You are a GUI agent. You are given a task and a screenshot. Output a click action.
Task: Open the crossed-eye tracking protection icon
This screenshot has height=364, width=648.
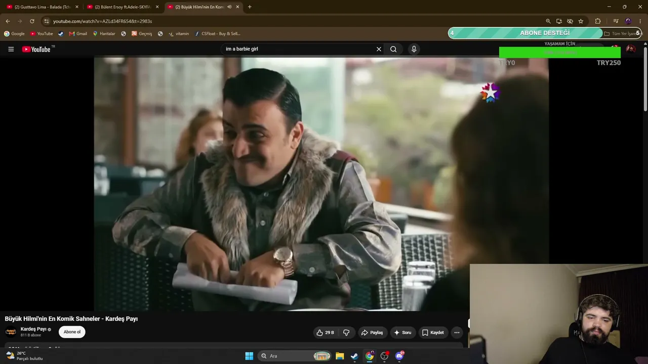click(570, 21)
